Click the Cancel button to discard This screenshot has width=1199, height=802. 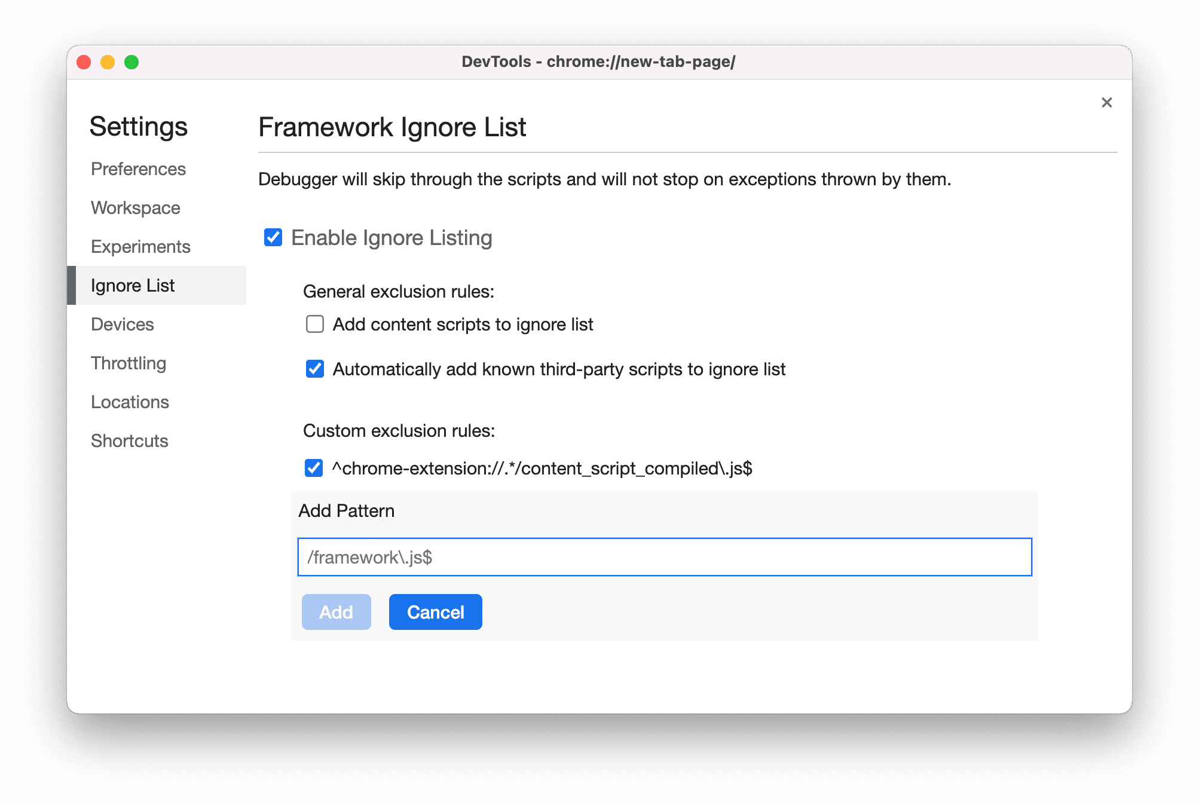(x=435, y=612)
